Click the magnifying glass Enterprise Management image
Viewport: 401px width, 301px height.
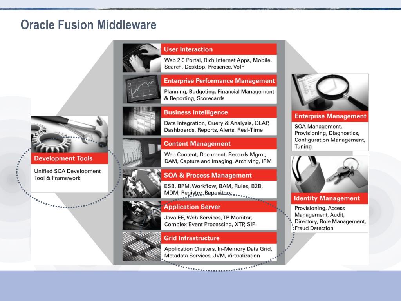click(330, 92)
